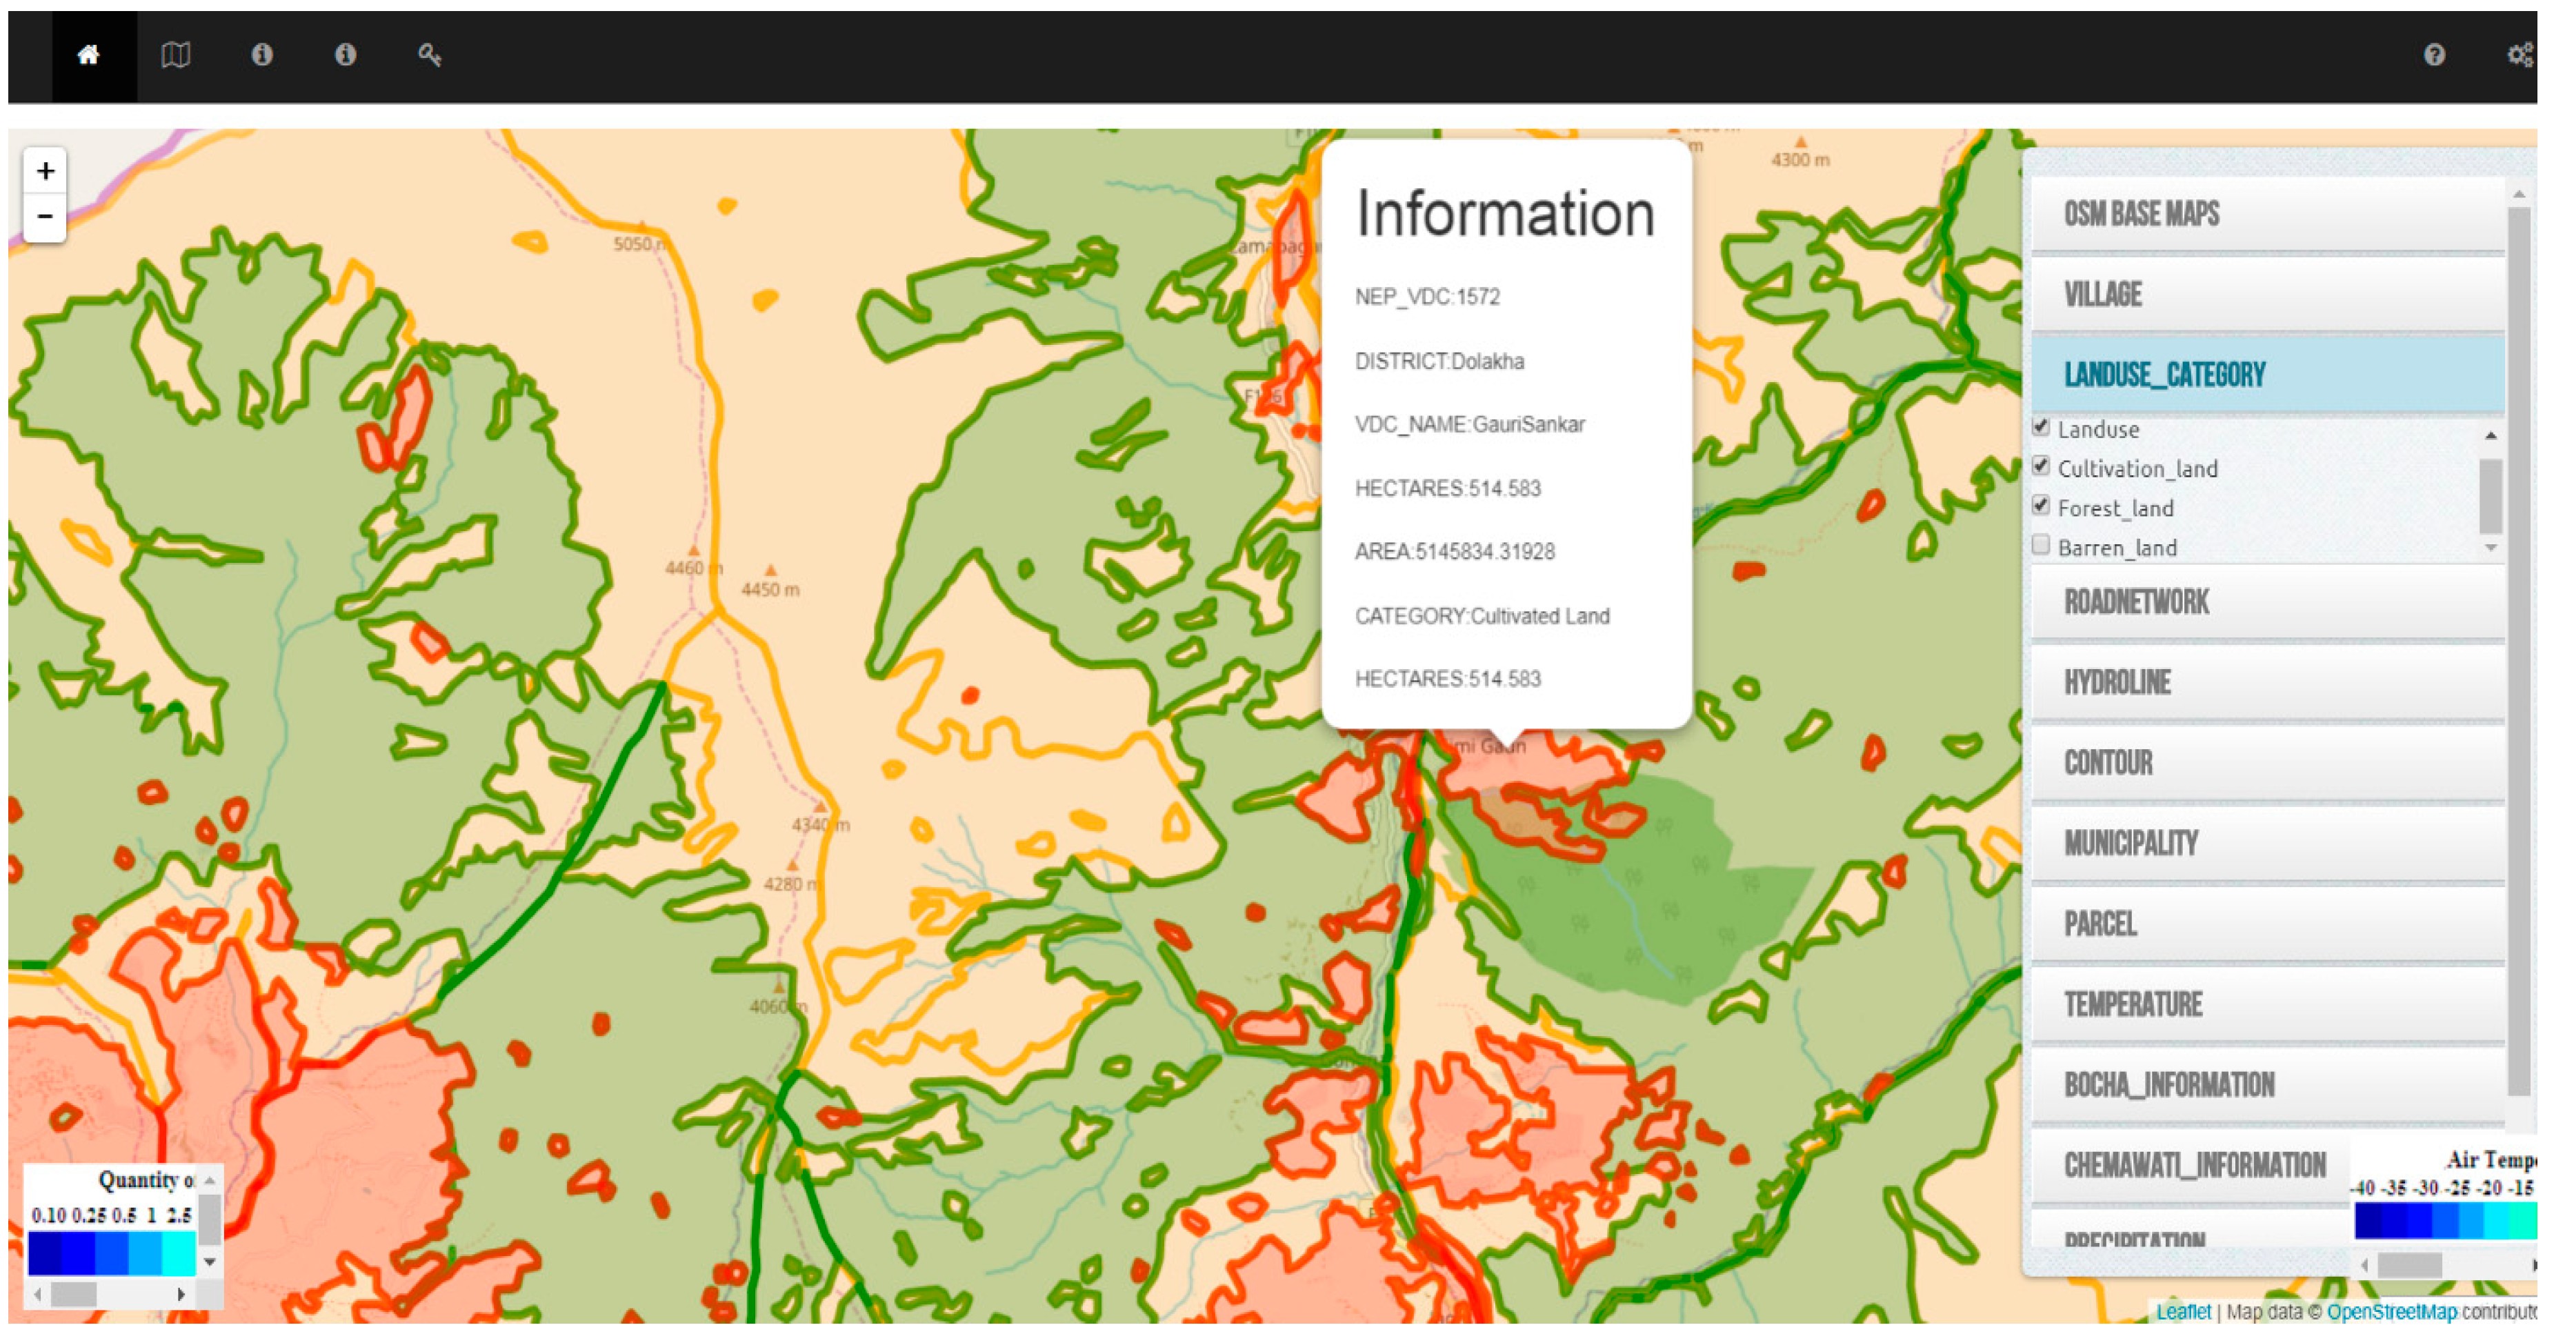Click the first info circle icon
The width and height of the screenshot is (2554, 1343).
[262, 56]
